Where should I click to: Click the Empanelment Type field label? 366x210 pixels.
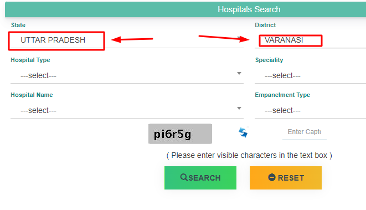coord(282,95)
